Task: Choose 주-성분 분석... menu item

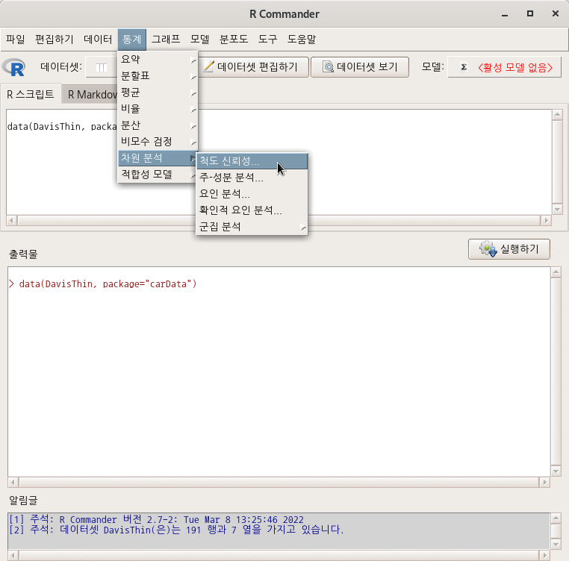Action: (x=252, y=178)
